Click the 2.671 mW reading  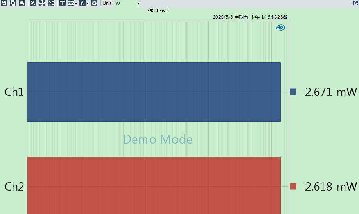(330, 92)
